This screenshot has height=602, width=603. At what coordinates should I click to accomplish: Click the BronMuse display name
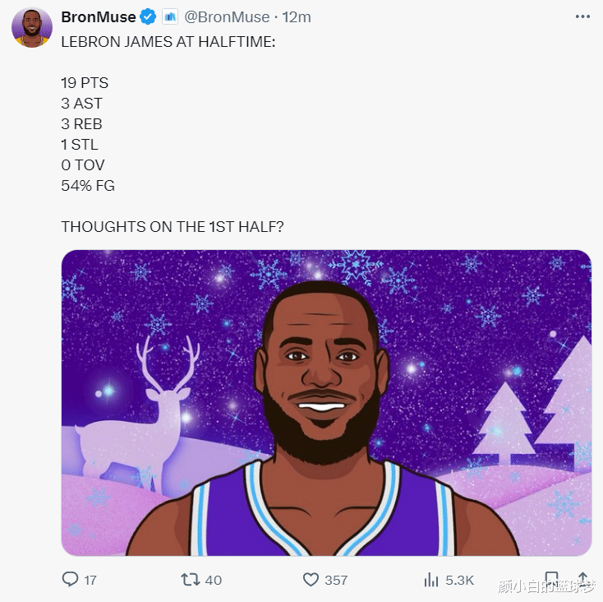coord(99,17)
